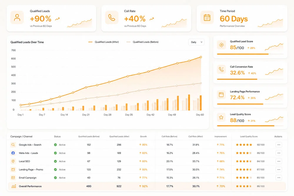
Task: Click the Qualified Lead Score target icon
Action: (x=221, y=45)
